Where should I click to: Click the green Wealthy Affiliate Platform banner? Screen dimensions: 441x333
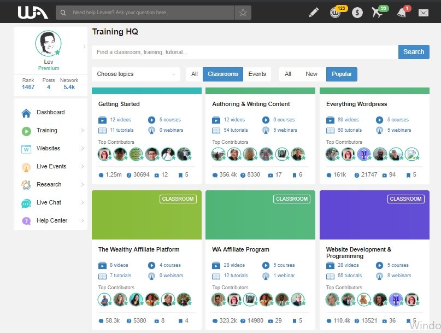click(x=146, y=215)
